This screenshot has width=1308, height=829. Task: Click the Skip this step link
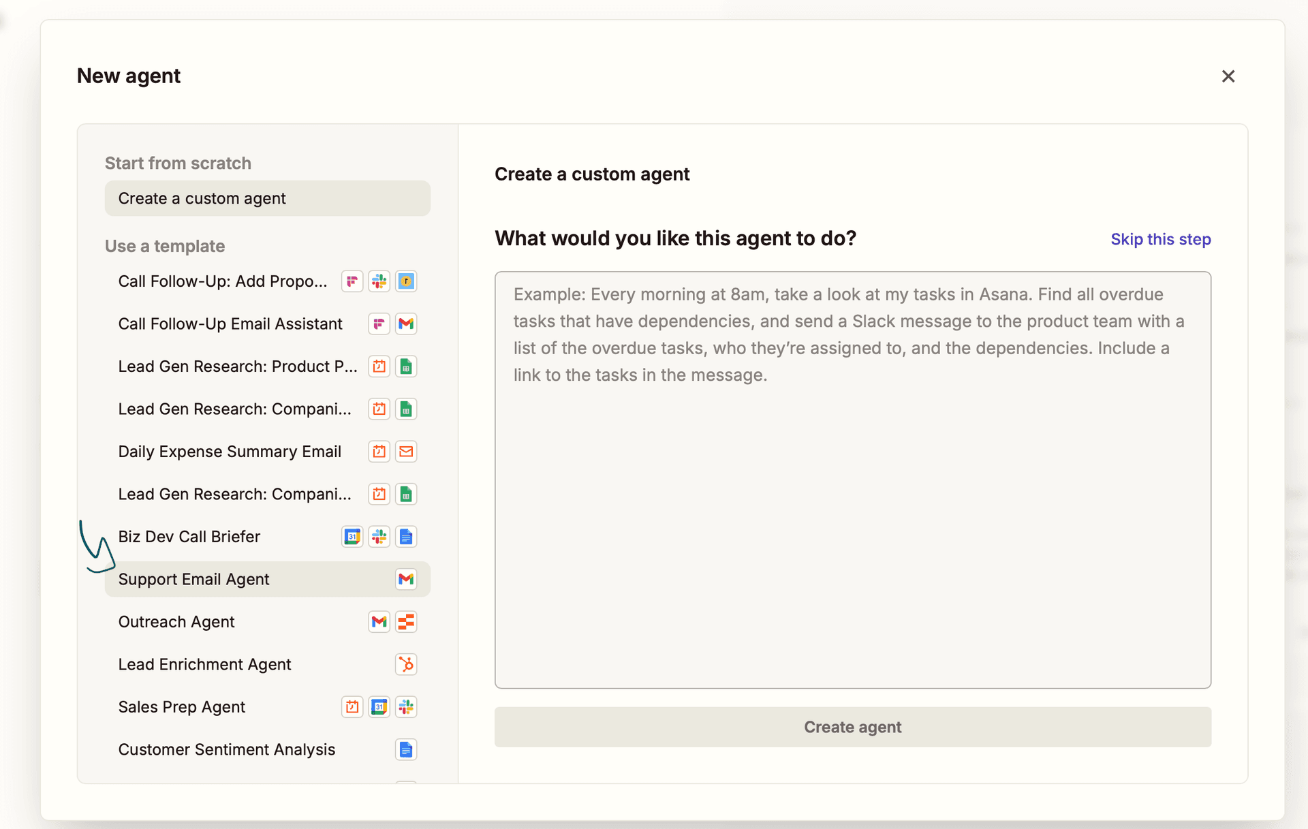(1160, 239)
